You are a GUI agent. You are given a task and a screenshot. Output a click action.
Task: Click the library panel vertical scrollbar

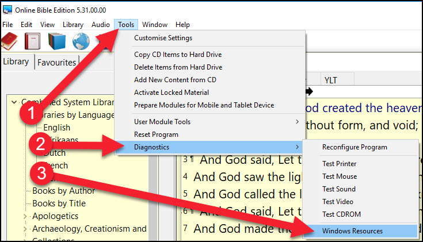click(x=153, y=198)
